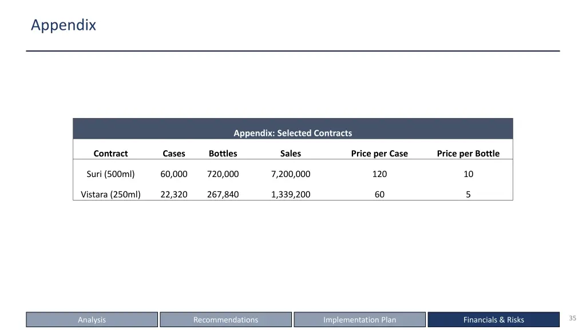Viewport: 586px width, 330px height.
Task: Select the Contract column header
Action: pos(110,154)
